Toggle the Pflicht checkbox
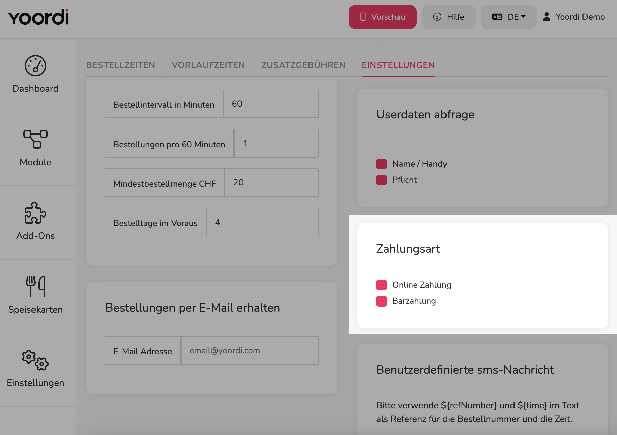Screen dimensions: 617x435 382,180
